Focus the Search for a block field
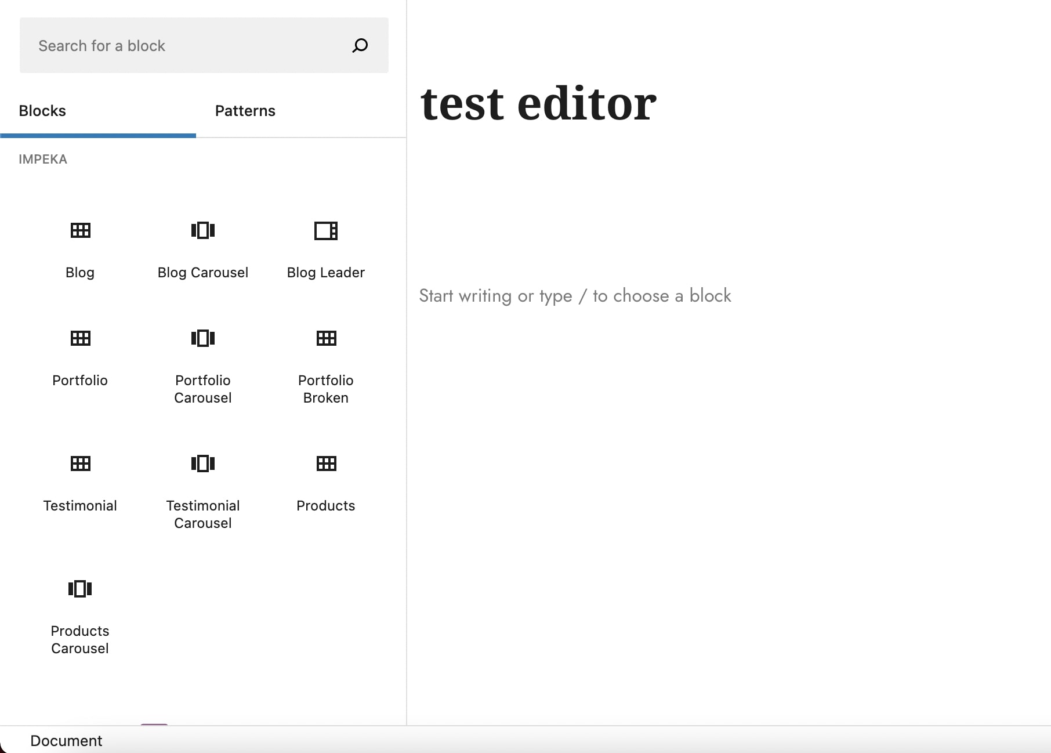 (x=186, y=45)
